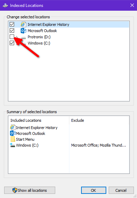The image size is (137, 198).
Task: Click the Outlook icon in summary list
Action: (x=13, y=133)
